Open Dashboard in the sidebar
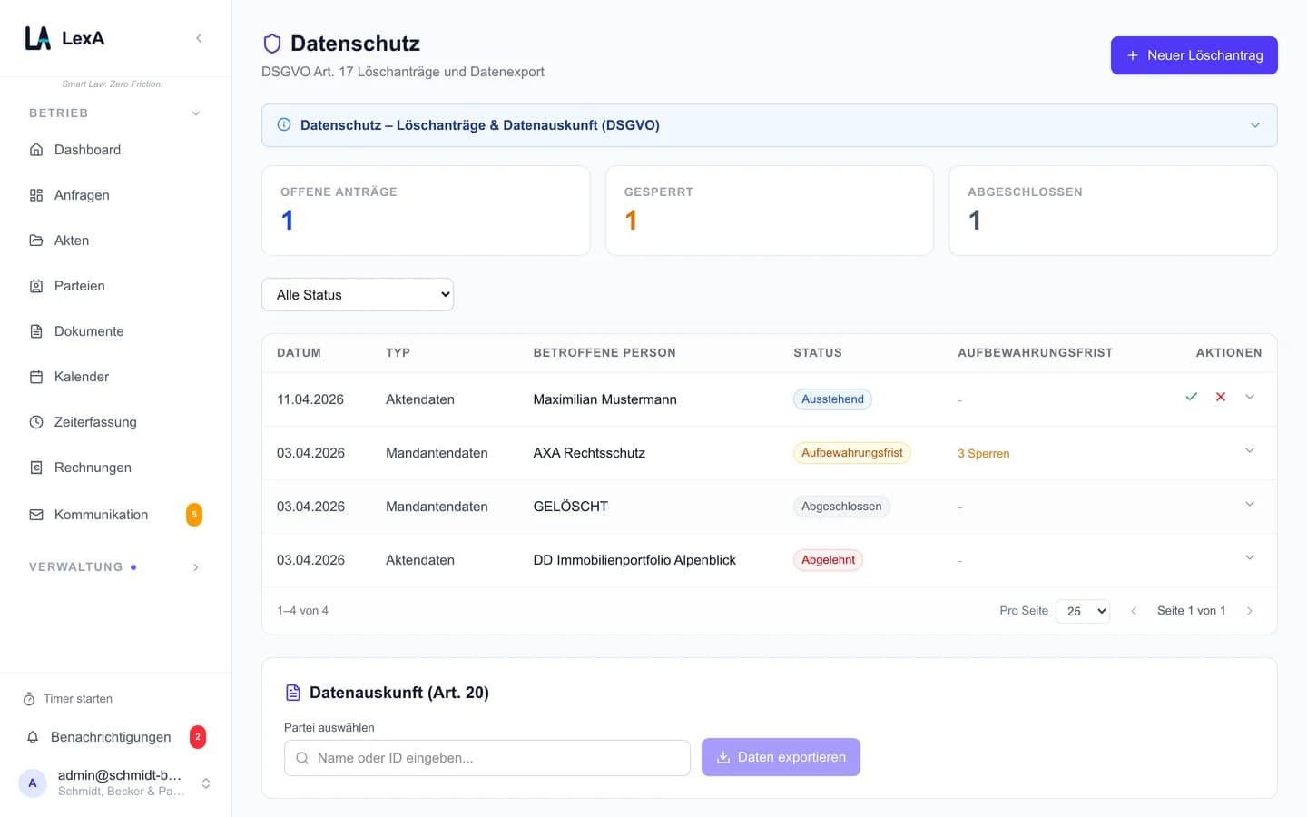 pos(116,150)
